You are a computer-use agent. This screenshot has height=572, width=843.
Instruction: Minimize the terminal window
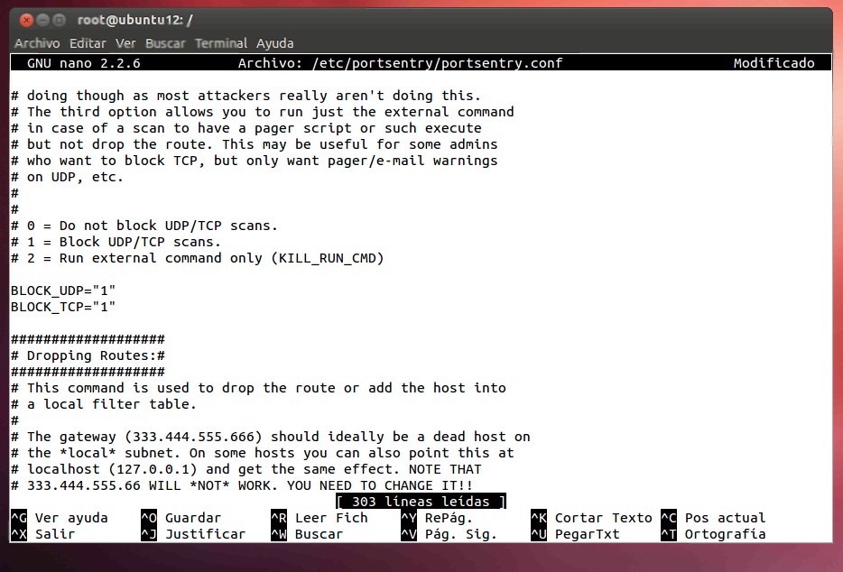click(x=42, y=20)
